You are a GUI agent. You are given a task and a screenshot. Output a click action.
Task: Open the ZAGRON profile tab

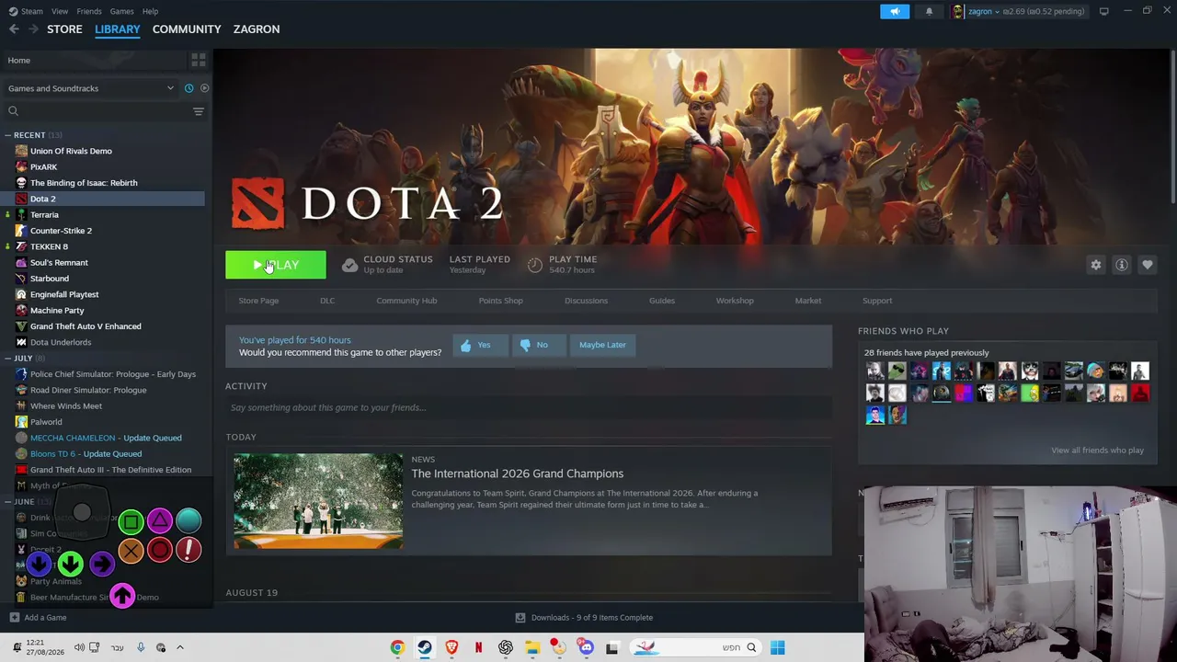[257, 29]
